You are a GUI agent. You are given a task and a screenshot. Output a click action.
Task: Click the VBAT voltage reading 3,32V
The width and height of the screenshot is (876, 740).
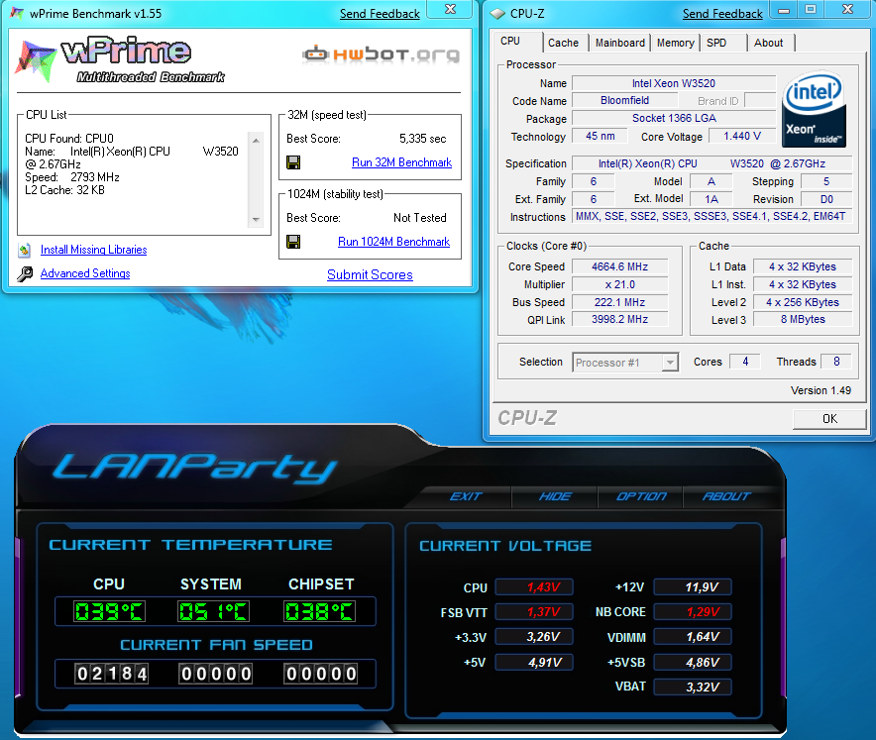(693, 687)
